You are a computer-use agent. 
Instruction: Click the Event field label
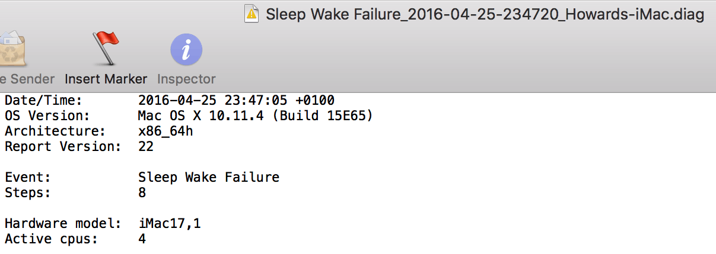(28, 177)
